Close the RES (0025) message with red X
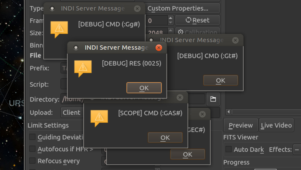 pyautogui.click(x=159, y=48)
